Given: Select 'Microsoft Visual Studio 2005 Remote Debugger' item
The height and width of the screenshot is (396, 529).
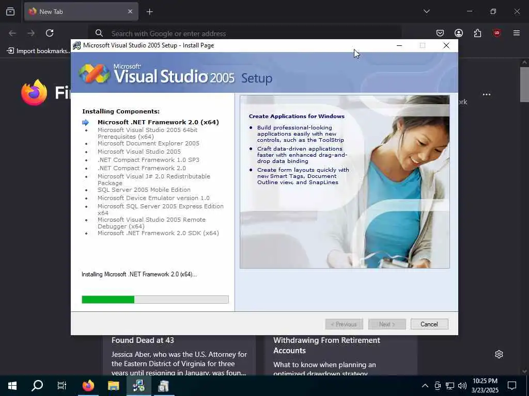Looking at the screenshot, I should coord(151,223).
